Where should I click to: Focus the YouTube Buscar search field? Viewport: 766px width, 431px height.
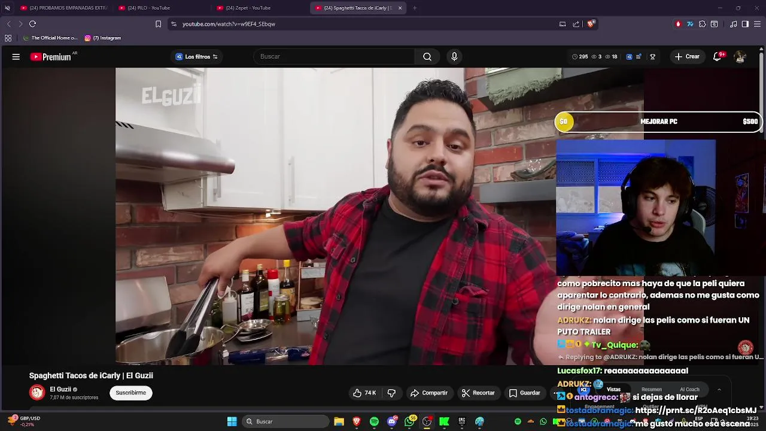tap(335, 57)
